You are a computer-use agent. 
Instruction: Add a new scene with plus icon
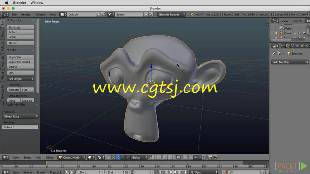[146, 14]
